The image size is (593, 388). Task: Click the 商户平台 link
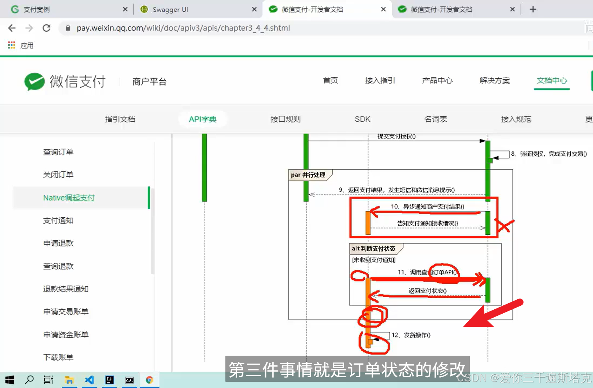pyautogui.click(x=149, y=82)
